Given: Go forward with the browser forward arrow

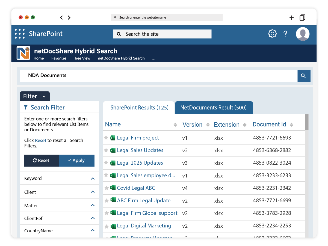Looking at the screenshot, I should pyautogui.click(x=69, y=17).
